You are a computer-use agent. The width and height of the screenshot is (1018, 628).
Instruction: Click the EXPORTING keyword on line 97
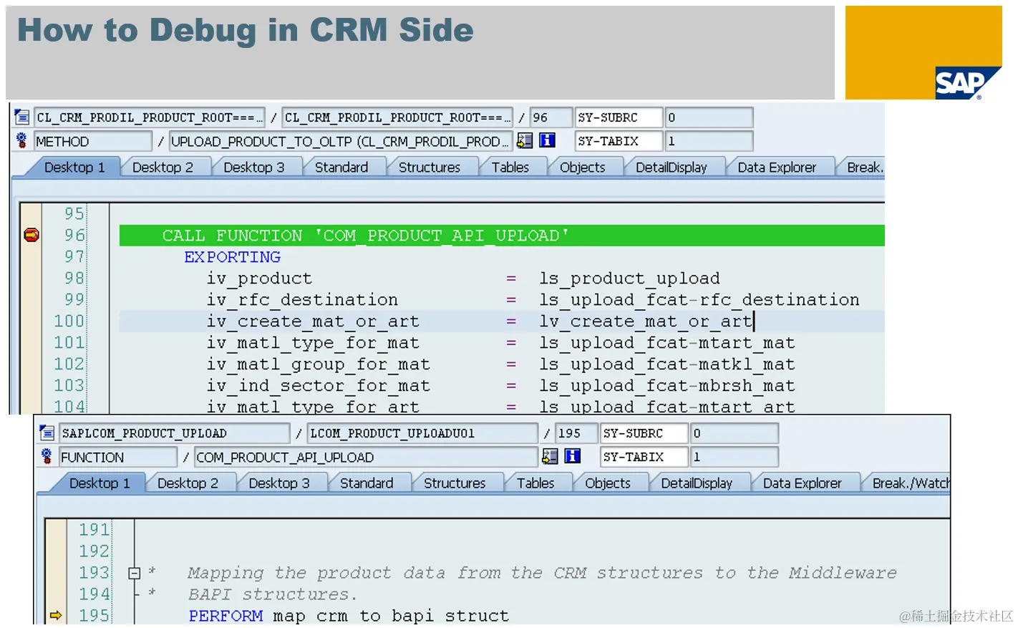click(x=232, y=256)
